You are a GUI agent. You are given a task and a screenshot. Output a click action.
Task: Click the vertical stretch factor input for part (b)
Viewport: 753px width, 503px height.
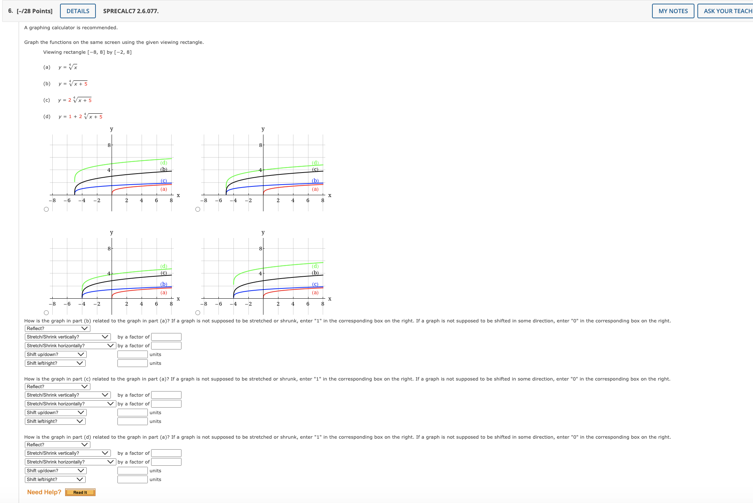(x=166, y=337)
